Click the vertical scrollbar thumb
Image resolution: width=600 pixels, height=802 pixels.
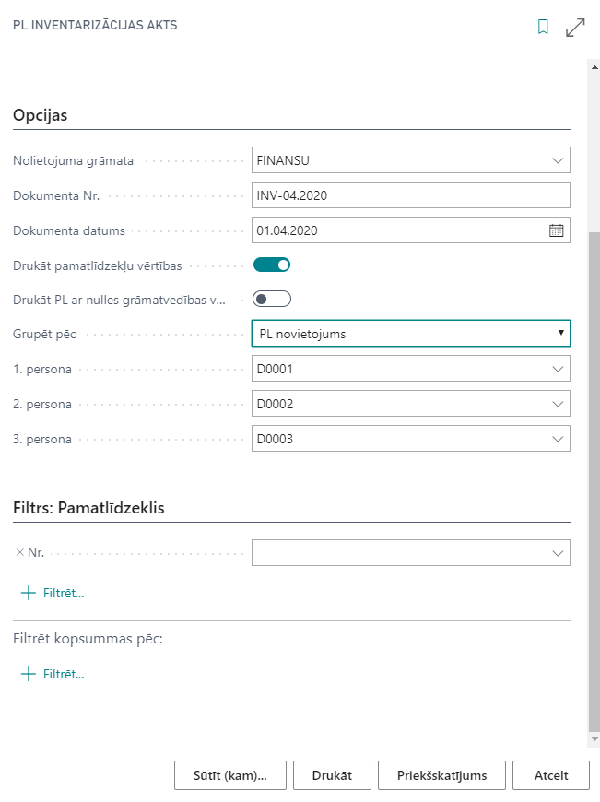(594, 482)
